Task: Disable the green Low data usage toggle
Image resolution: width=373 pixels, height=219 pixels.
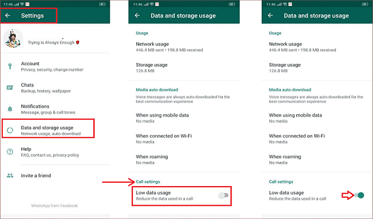Action: (x=358, y=195)
